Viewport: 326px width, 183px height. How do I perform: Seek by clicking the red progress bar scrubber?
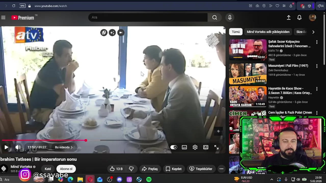pyautogui.click(x=86, y=140)
